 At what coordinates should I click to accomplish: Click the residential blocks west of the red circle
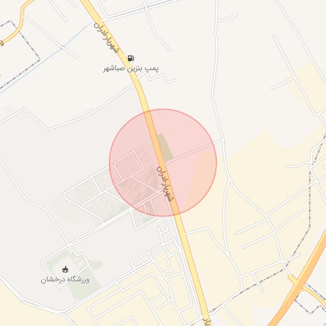point(94,194)
